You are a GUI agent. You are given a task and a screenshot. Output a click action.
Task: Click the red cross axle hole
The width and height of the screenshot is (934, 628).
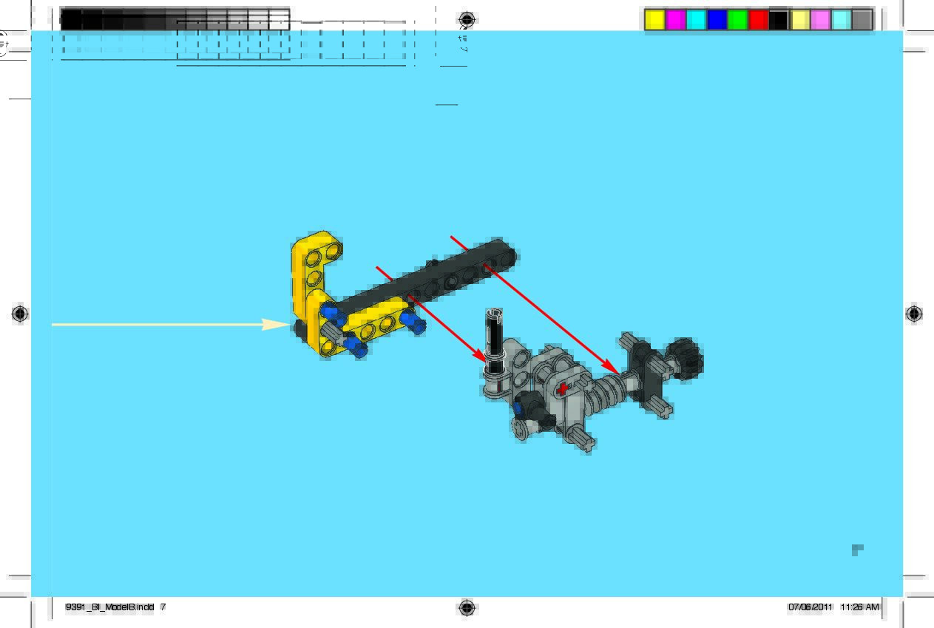coord(564,388)
